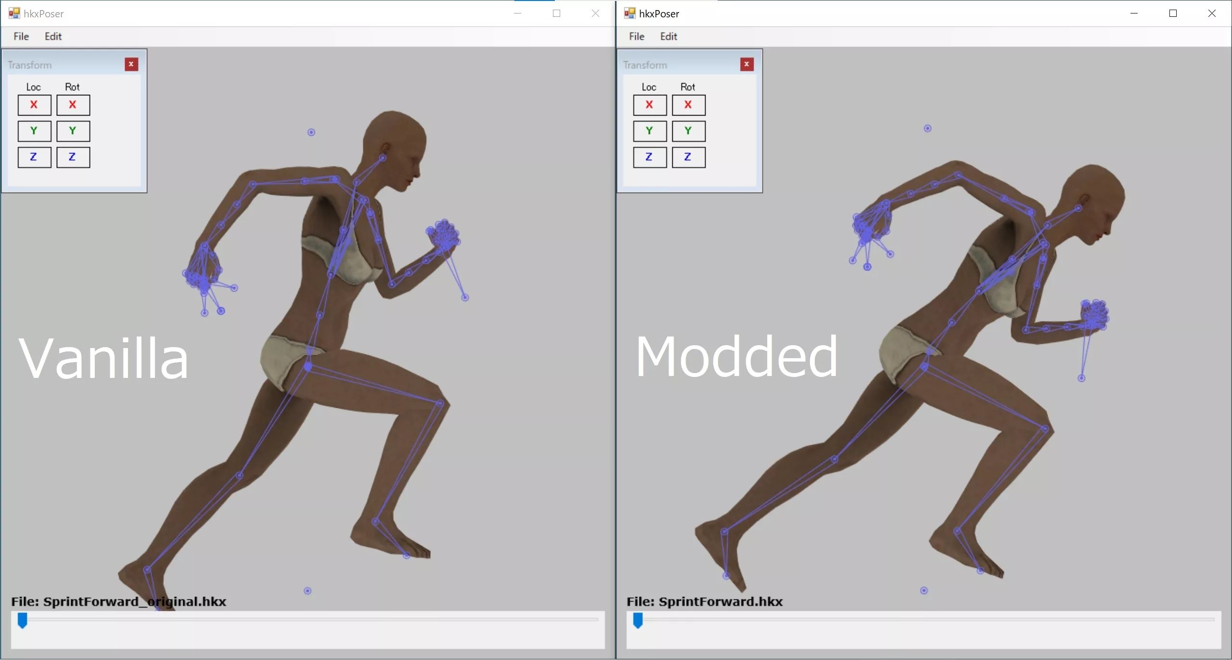Click SprintForward.hkx file label in Modded window
Viewport: 1232px width, 660px height.
pos(705,602)
